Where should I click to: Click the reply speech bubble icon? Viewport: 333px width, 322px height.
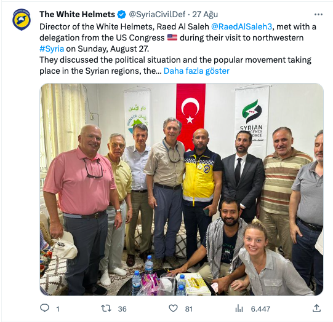(44, 308)
